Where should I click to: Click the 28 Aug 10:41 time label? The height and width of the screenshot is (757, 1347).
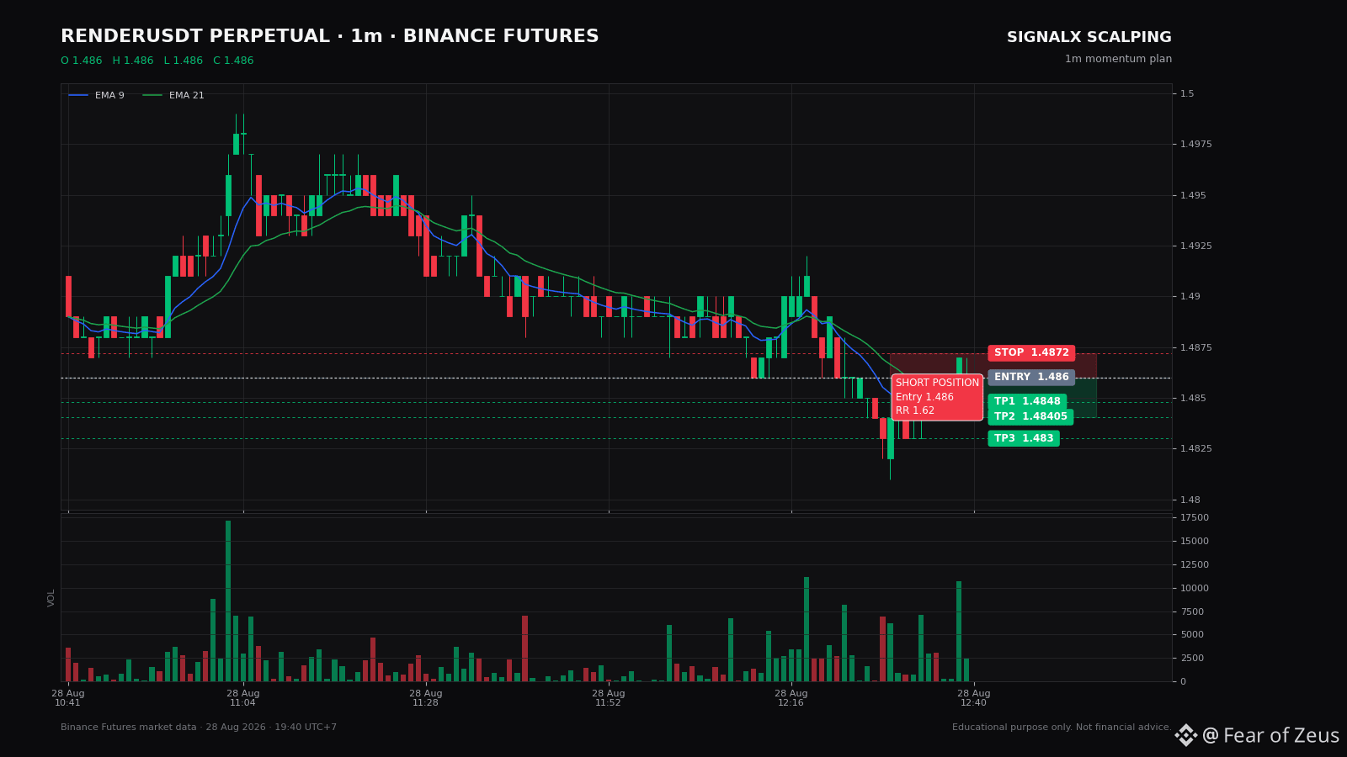(x=68, y=698)
